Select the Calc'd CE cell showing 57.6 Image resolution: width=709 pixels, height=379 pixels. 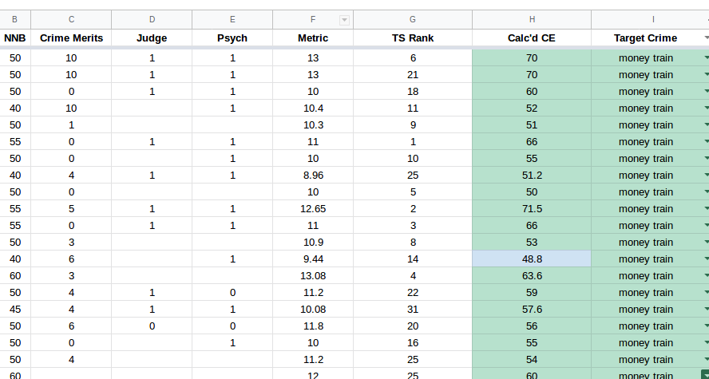pyautogui.click(x=532, y=310)
